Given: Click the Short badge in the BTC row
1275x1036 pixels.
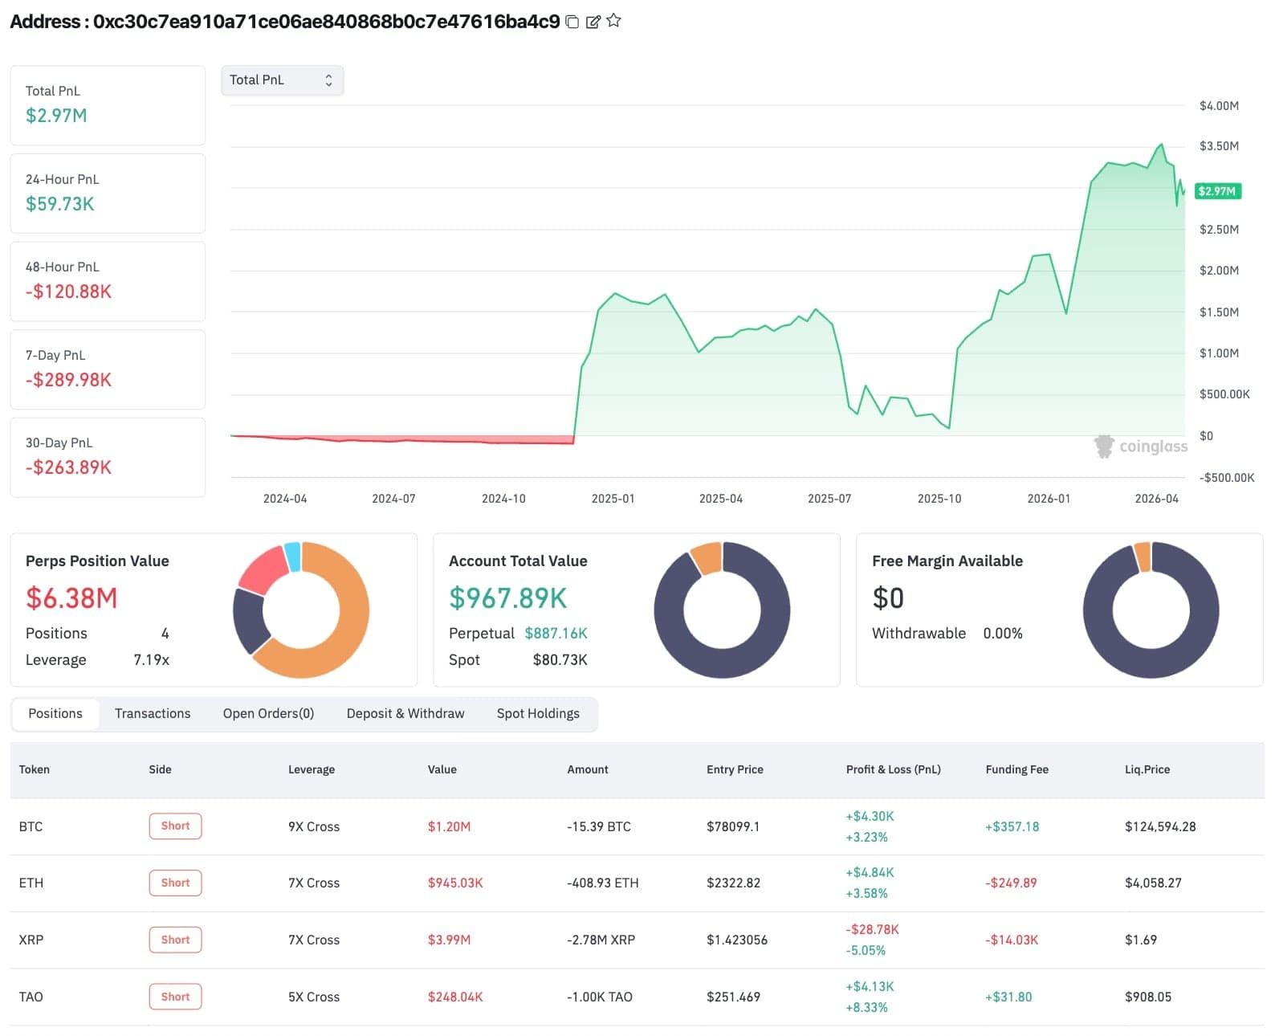Looking at the screenshot, I should [175, 826].
